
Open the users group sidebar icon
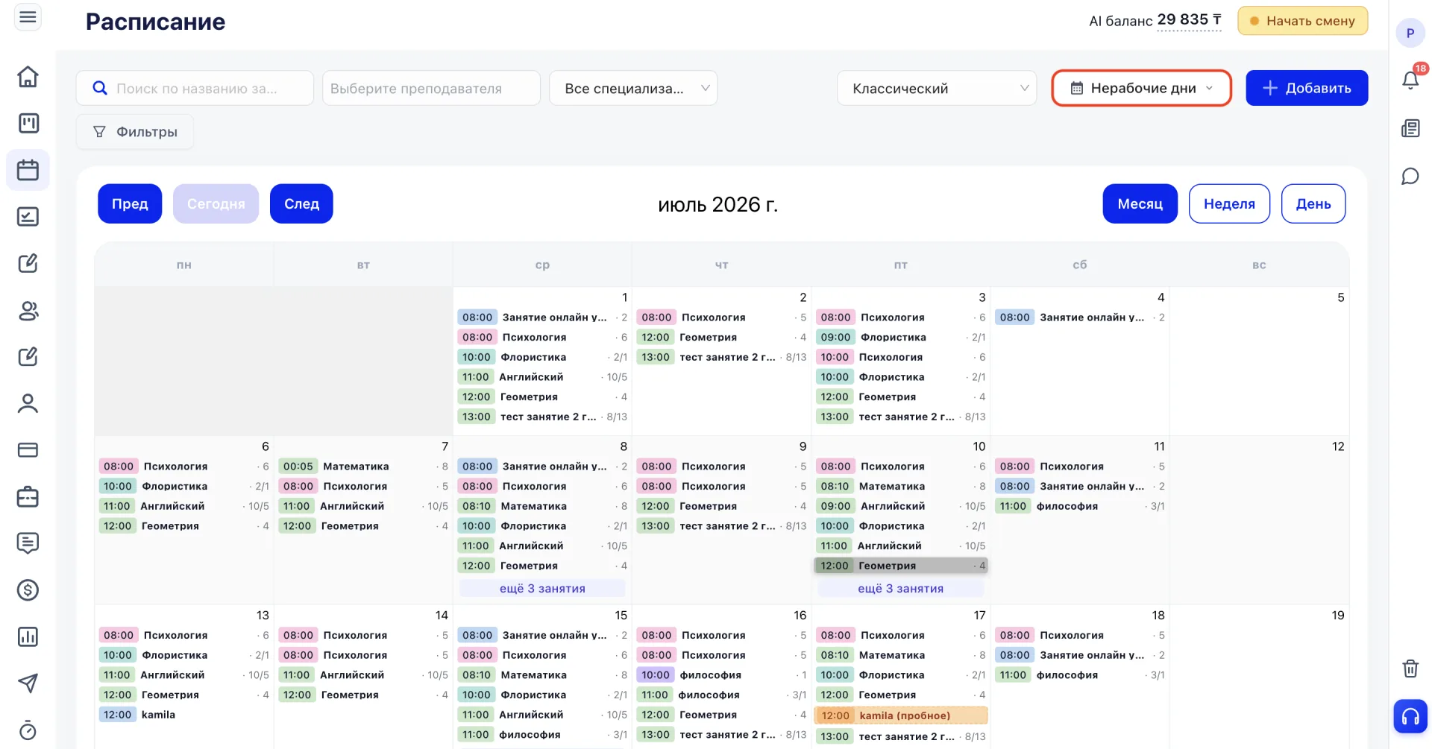tap(28, 310)
